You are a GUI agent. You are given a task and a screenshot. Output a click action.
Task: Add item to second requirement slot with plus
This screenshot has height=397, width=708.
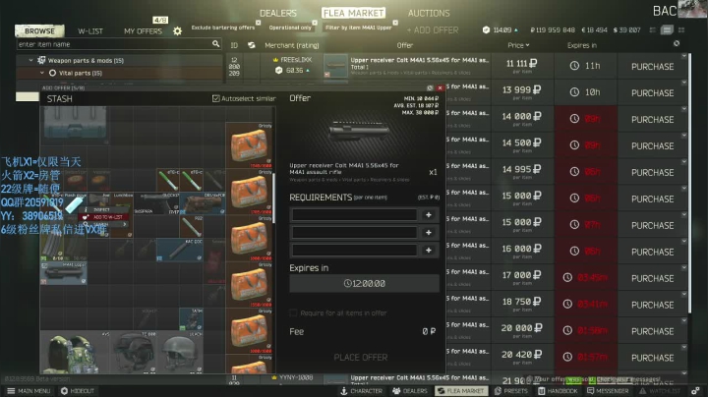(429, 232)
